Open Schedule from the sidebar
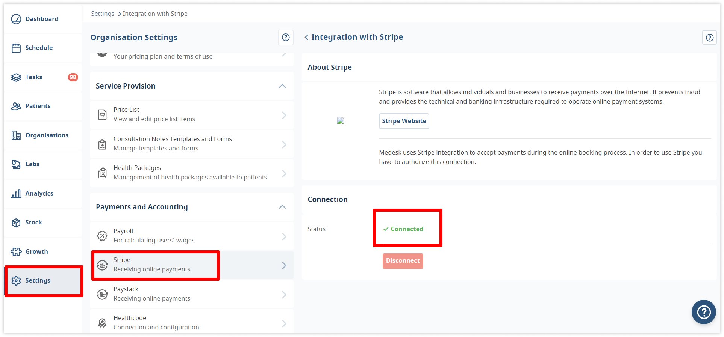724x337 pixels. coord(43,48)
